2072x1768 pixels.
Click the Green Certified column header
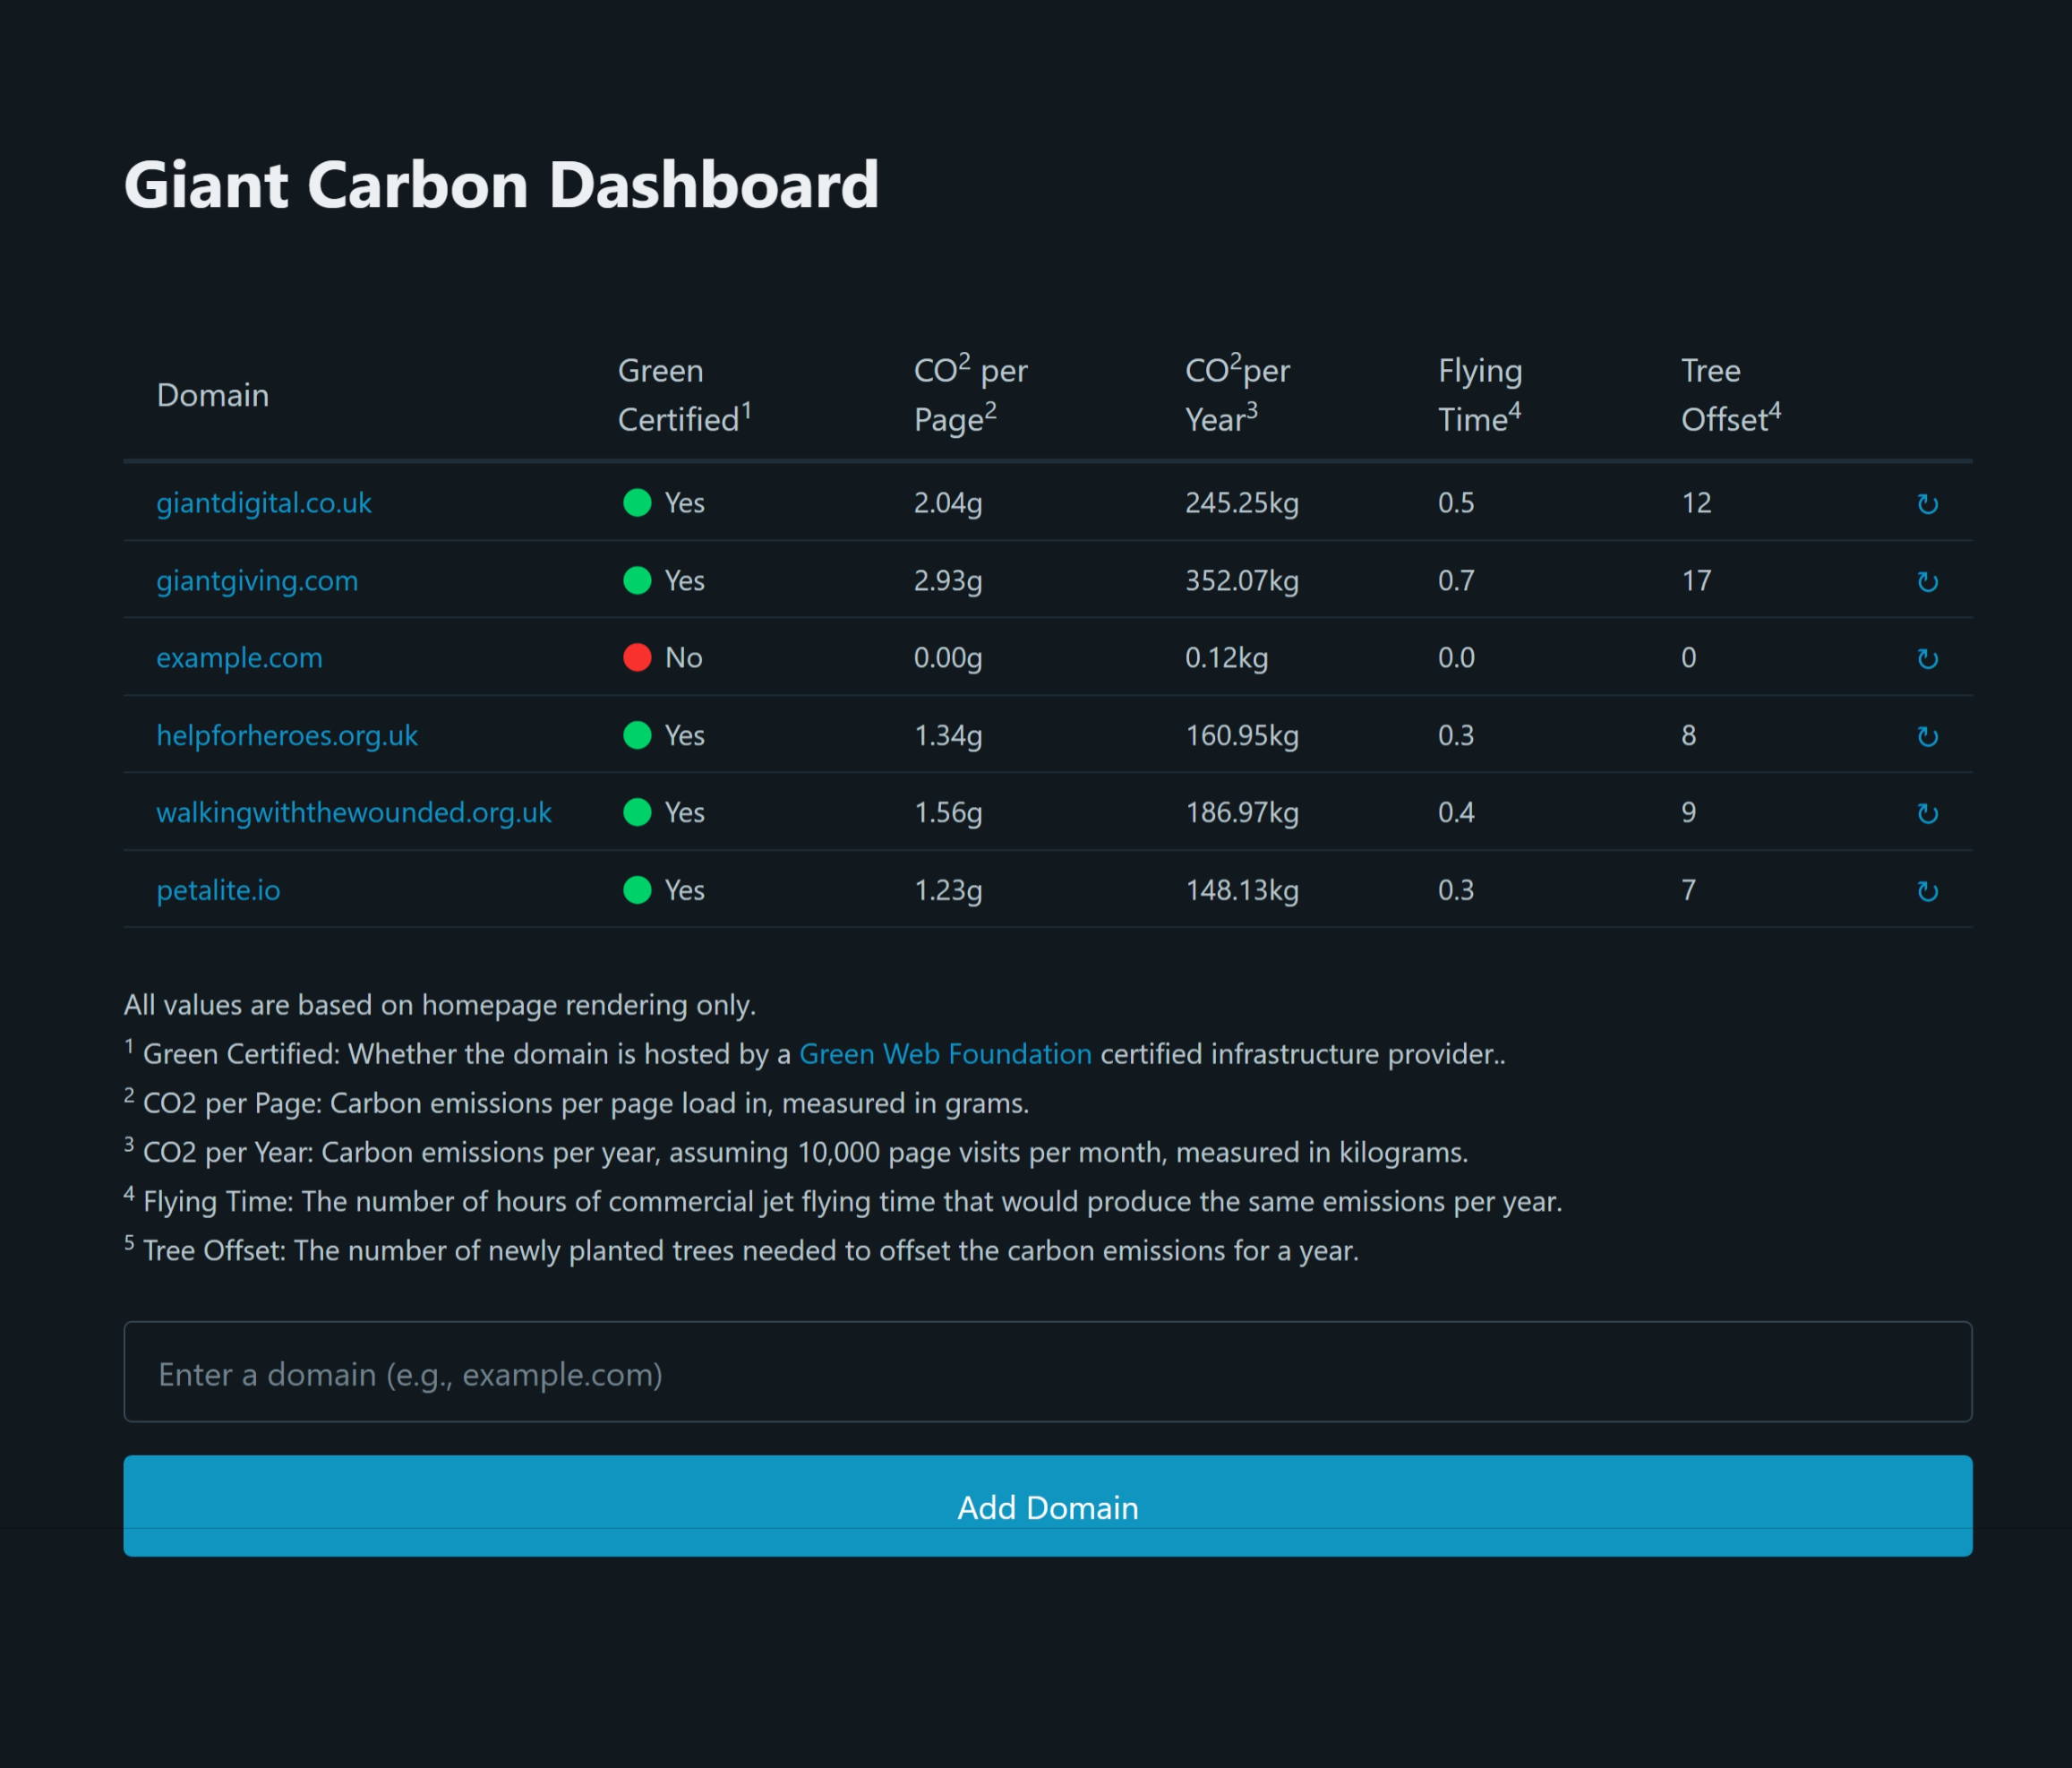pos(685,395)
